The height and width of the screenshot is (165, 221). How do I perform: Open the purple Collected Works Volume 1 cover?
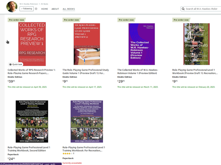[142, 44]
